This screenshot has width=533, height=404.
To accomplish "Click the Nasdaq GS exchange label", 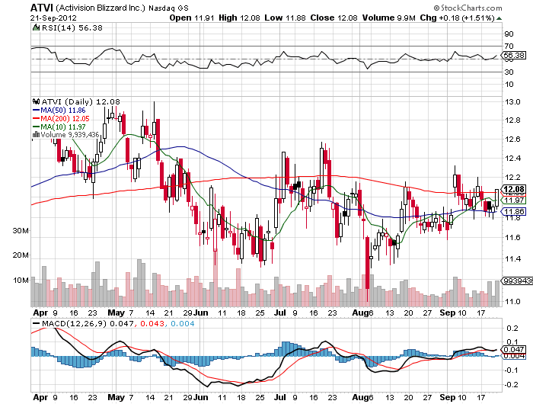I will pyautogui.click(x=168, y=8).
